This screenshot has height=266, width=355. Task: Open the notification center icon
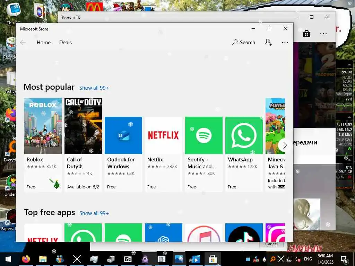coord(344,259)
